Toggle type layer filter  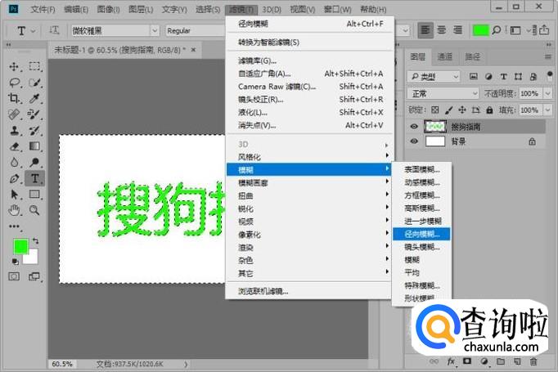pos(503,76)
